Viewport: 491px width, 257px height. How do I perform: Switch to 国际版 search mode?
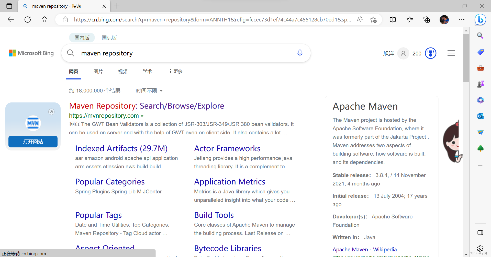click(x=109, y=38)
